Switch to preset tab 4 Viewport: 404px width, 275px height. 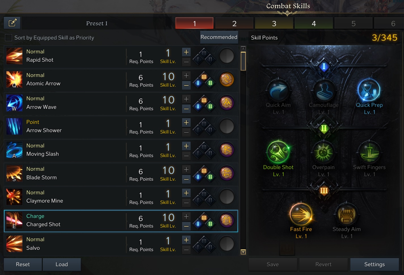point(314,23)
